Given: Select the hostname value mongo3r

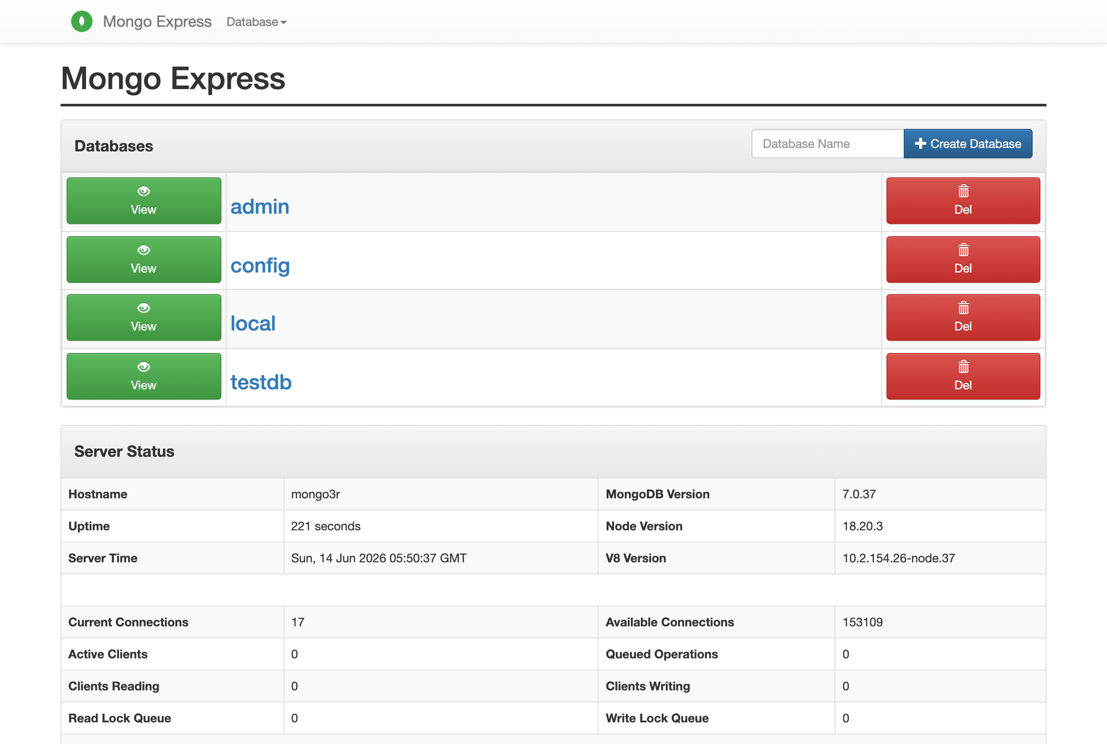Looking at the screenshot, I should click(315, 494).
